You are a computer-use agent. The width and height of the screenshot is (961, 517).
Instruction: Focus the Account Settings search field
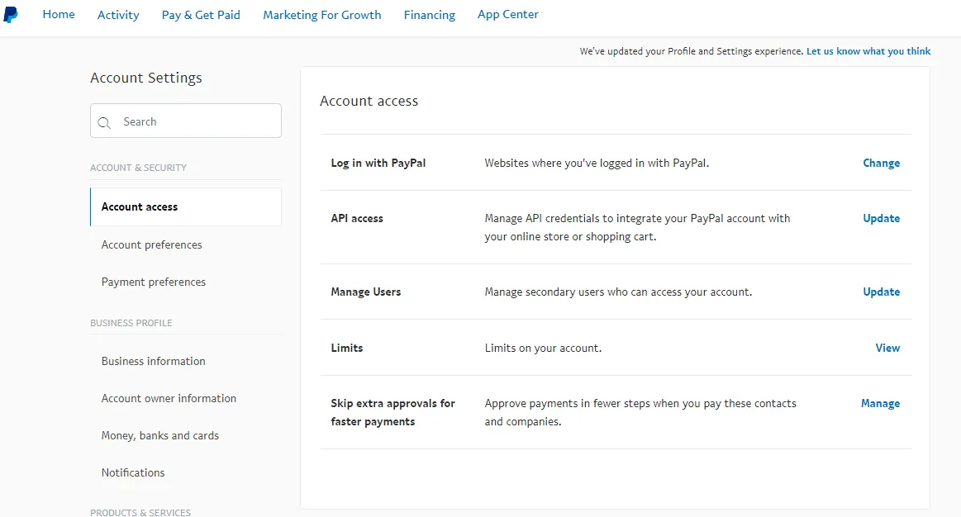click(186, 121)
